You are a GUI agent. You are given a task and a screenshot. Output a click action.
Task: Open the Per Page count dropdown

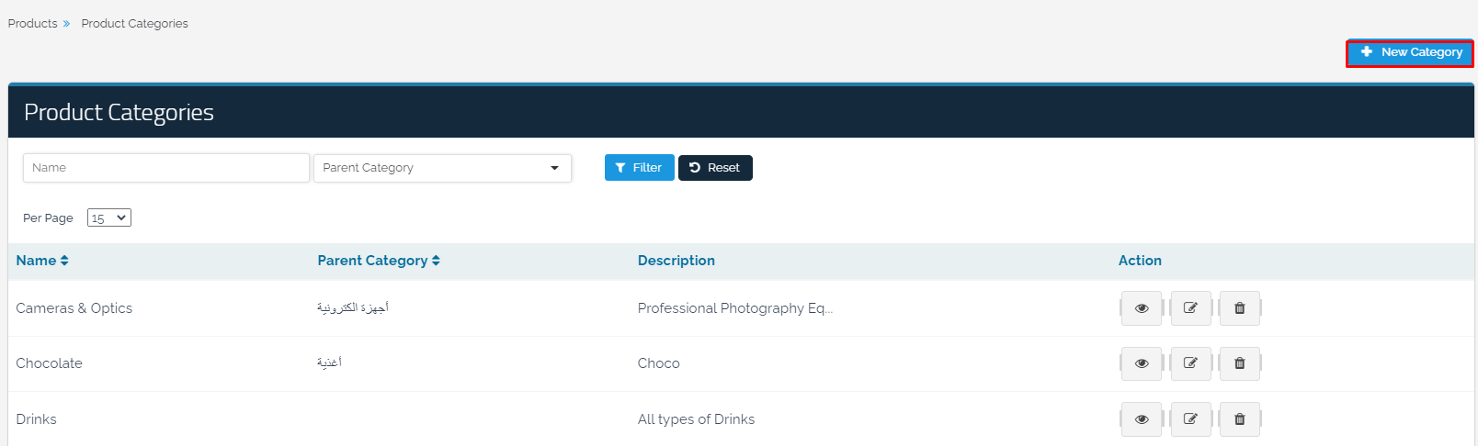[x=108, y=218]
